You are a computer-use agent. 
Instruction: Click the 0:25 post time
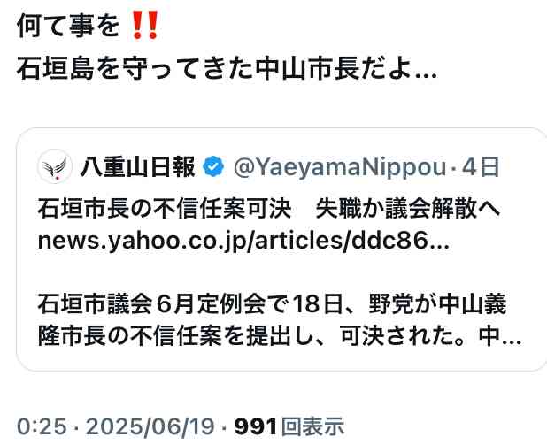click(42, 426)
